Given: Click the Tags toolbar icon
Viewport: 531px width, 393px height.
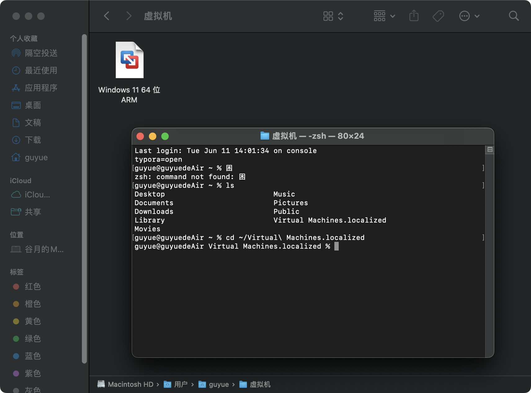Looking at the screenshot, I should [438, 16].
